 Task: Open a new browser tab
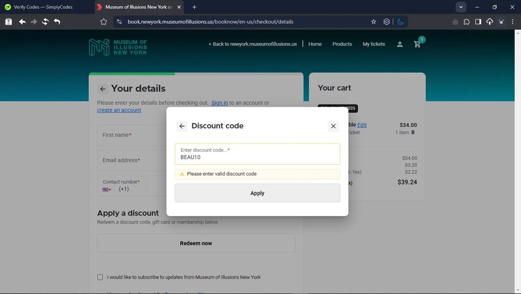194,7
